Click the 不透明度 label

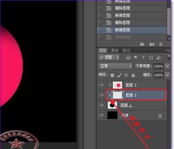coord(143,66)
